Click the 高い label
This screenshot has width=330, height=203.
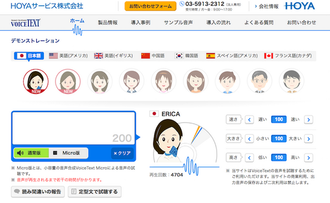(x=295, y=157)
